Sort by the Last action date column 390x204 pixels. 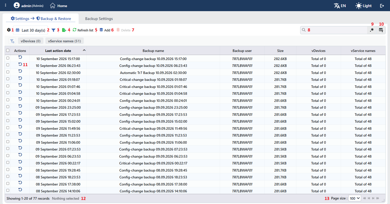(x=58, y=51)
